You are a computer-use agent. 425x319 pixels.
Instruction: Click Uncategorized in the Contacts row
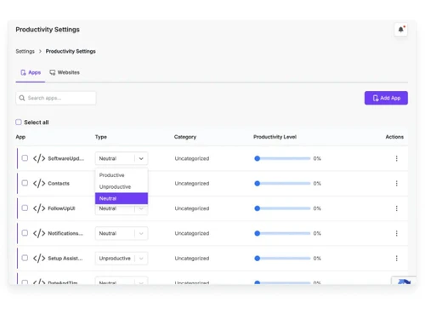pyautogui.click(x=192, y=184)
